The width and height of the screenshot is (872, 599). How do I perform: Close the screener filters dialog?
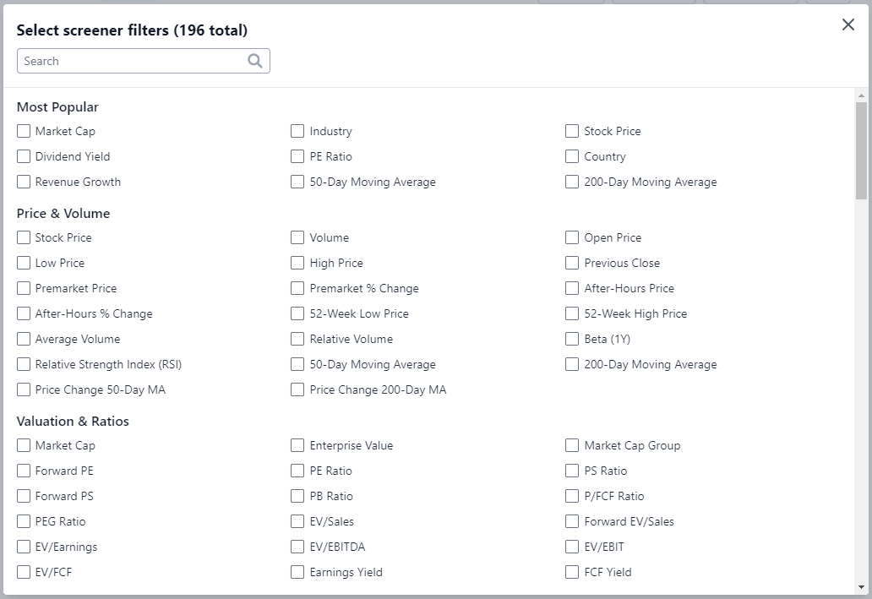[847, 25]
